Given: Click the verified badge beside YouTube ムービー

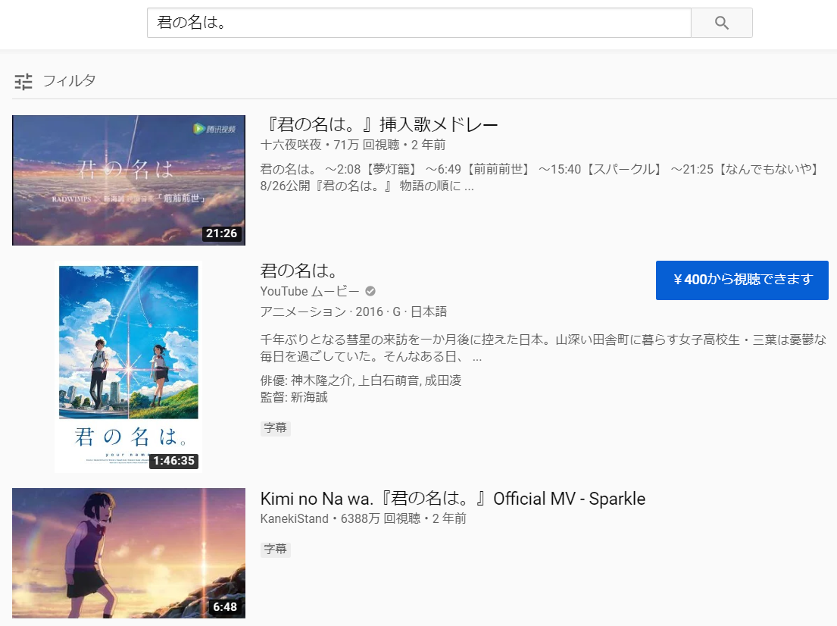Looking at the screenshot, I should [x=370, y=291].
